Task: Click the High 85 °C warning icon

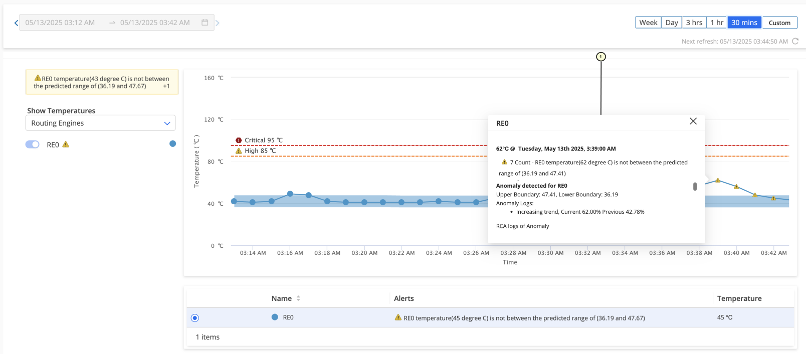Action: click(x=239, y=151)
